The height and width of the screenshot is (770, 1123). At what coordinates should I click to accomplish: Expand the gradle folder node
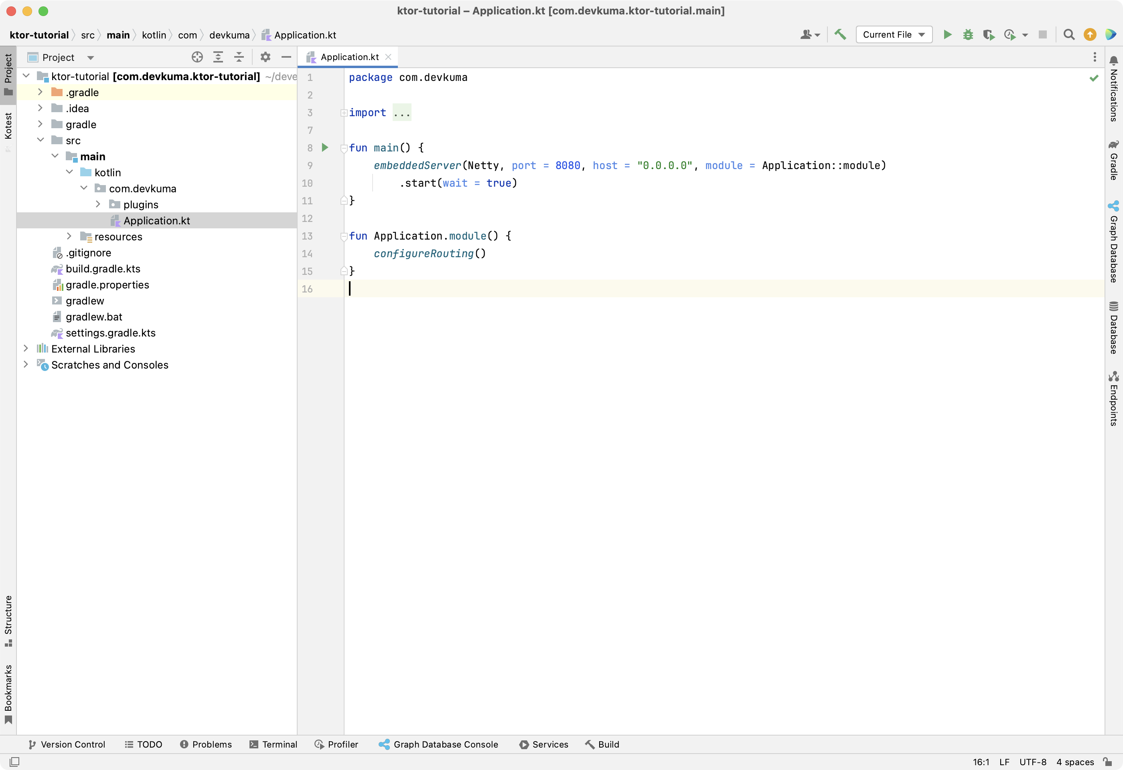[x=41, y=124]
